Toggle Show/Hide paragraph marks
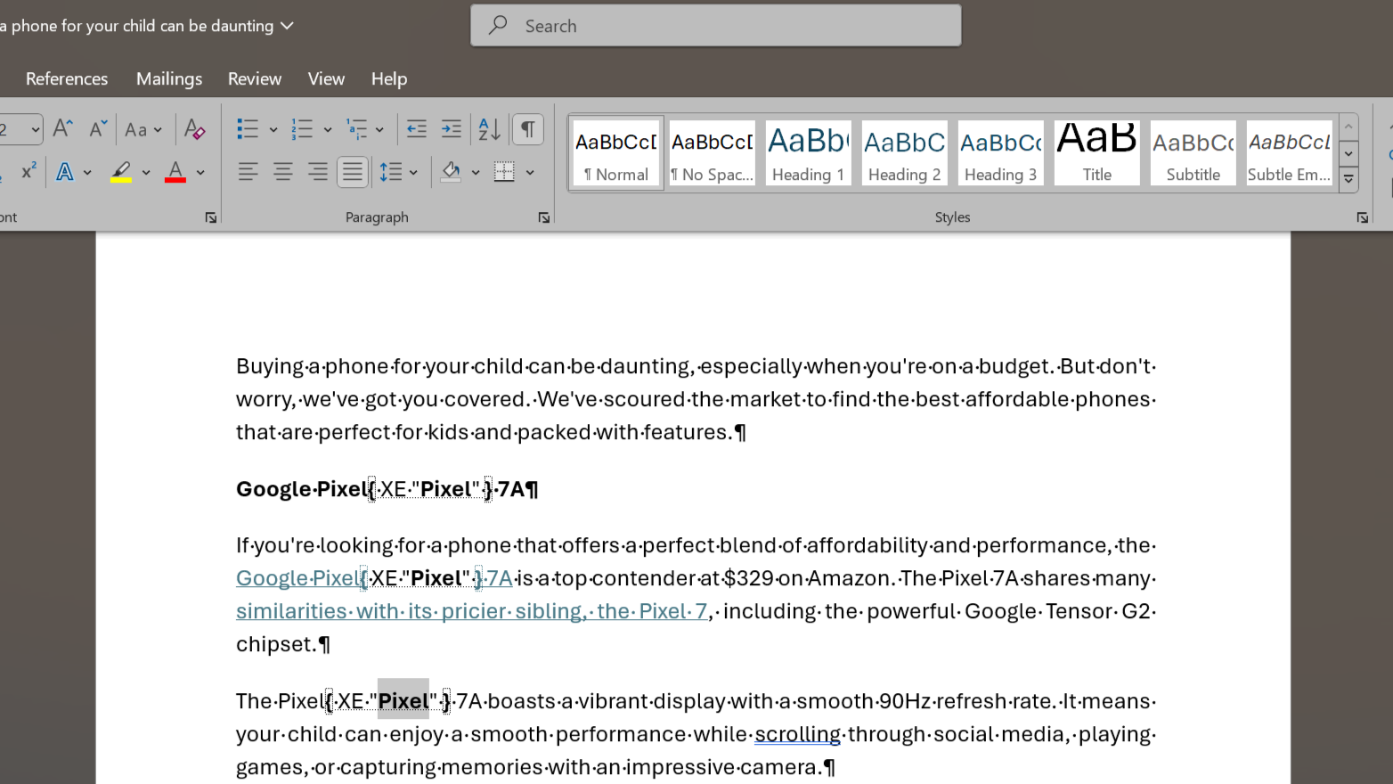The height and width of the screenshot is (784, 1393). pos(528,129)
